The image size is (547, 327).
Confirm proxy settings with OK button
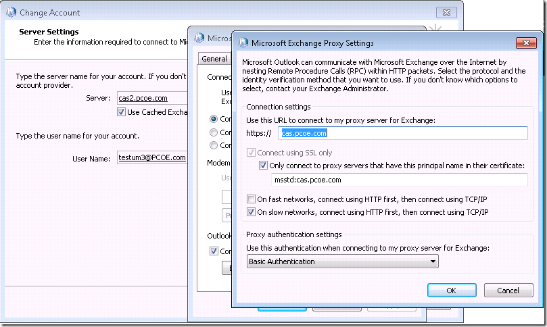[452, 290]
